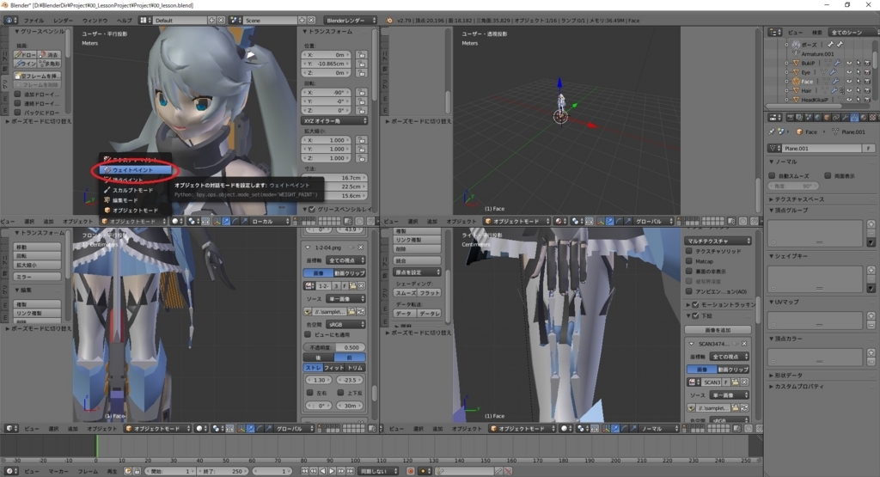Image resolution: width=880 pixels, height=477 pixels.
Task: Click the 画像を追加 (Add Image) button
Action: pos(718,330)
